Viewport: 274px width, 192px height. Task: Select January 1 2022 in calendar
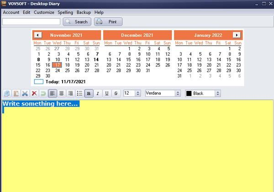point(230,49)
